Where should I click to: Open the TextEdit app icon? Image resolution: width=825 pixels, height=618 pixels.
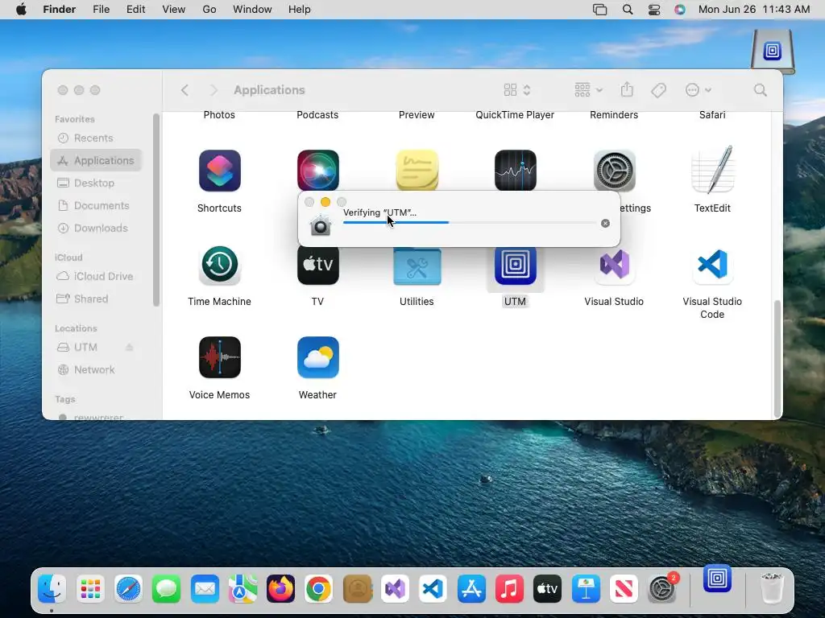pos(712,170)
